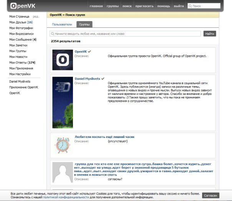This screenshot has height=201, width=232.
Task: Click the OpenVK logo in the header
Action: click(x=23, y=6)
